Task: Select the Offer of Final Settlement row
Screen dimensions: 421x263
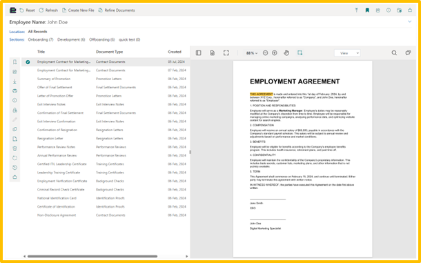Action: click(106, 87)
